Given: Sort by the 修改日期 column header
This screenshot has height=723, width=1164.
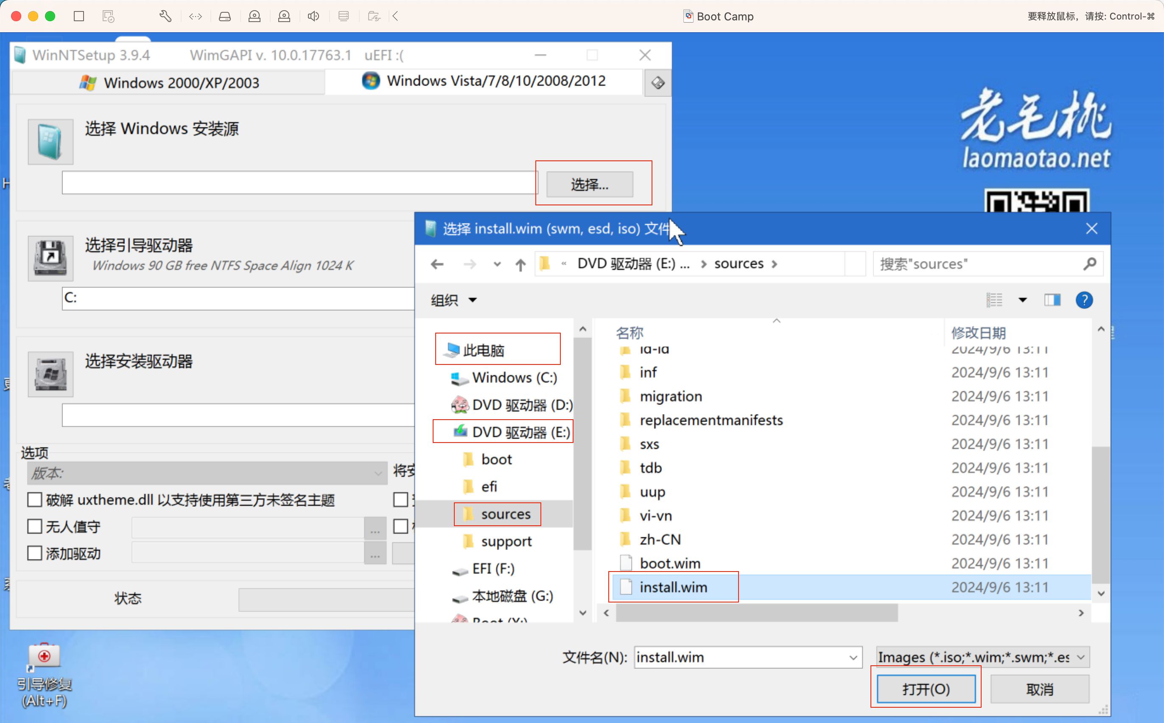Looking at the screenshot, I should click(979, 332).
